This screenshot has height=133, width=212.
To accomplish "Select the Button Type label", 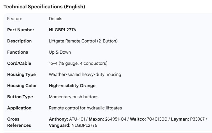I will [20, 97].
